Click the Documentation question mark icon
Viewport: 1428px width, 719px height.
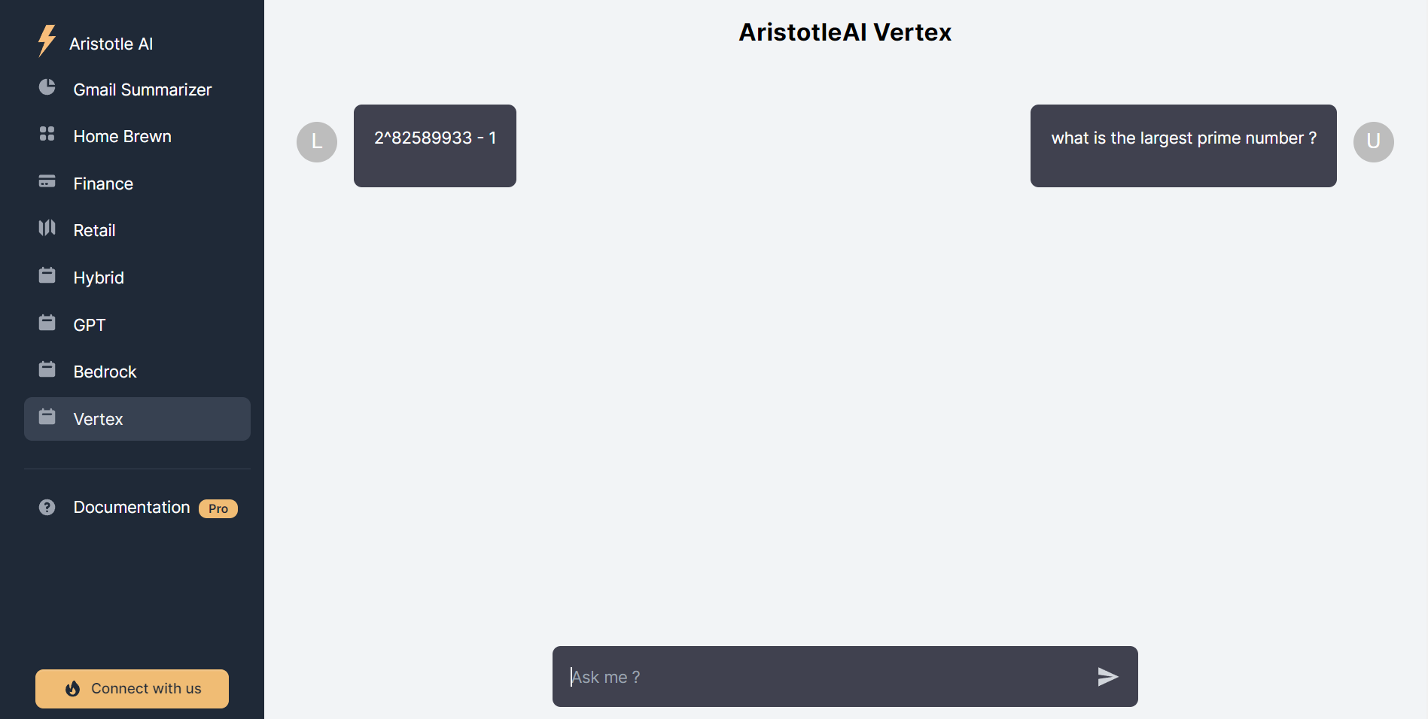tap(47, 508)
